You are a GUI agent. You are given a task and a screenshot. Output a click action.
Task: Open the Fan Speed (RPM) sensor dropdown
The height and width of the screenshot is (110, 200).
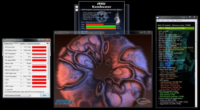(x=21, y=60)
